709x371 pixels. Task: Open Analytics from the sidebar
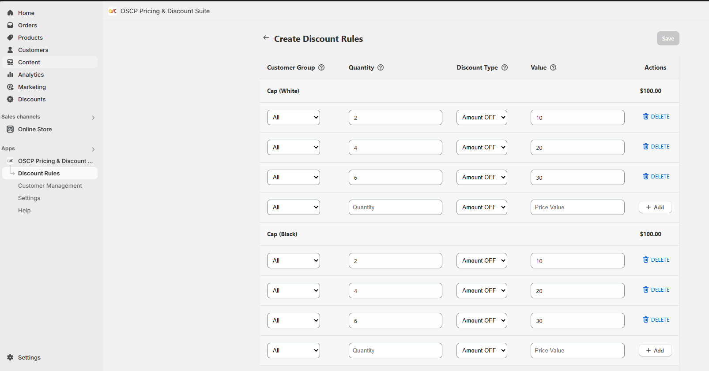click(x=31, y=75)
